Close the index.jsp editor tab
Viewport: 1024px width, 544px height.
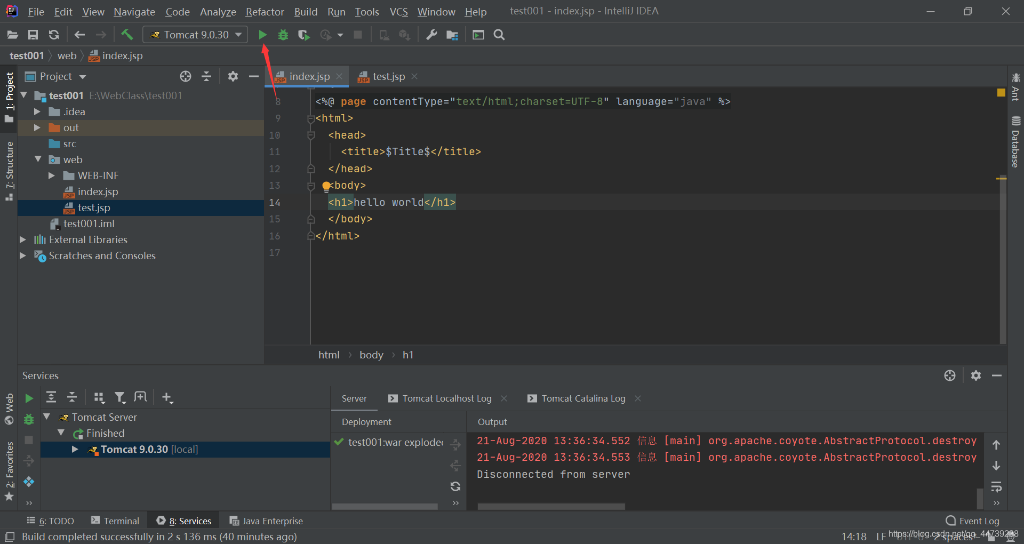point(339,76)
